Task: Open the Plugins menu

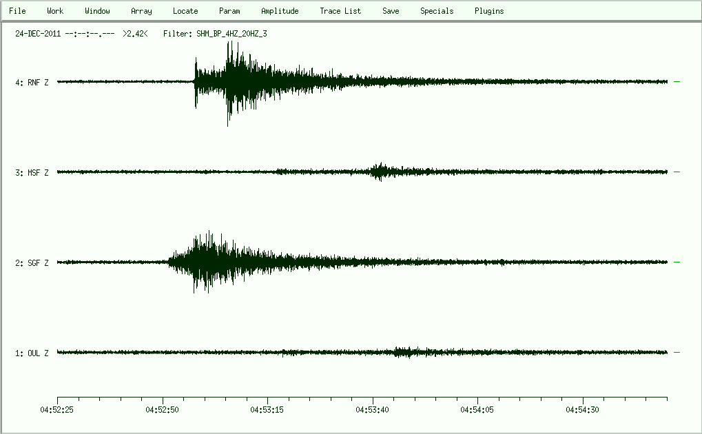Action: tap(489, 11)
